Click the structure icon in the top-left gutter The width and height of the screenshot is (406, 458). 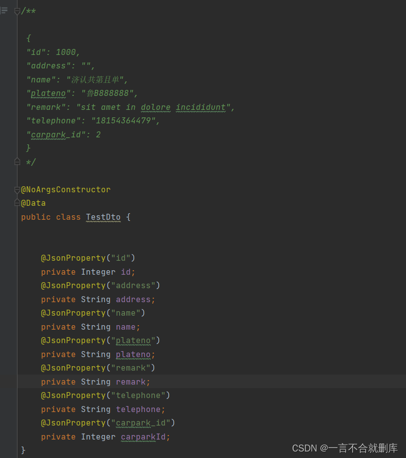coord(4,11)
